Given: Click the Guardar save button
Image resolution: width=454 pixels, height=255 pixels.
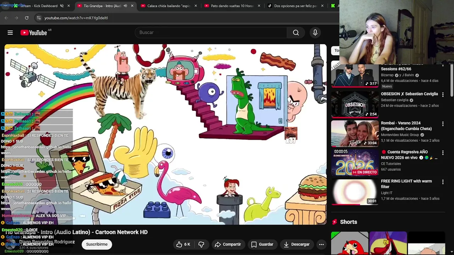Looking at the screenshot, I should (262, 244).
